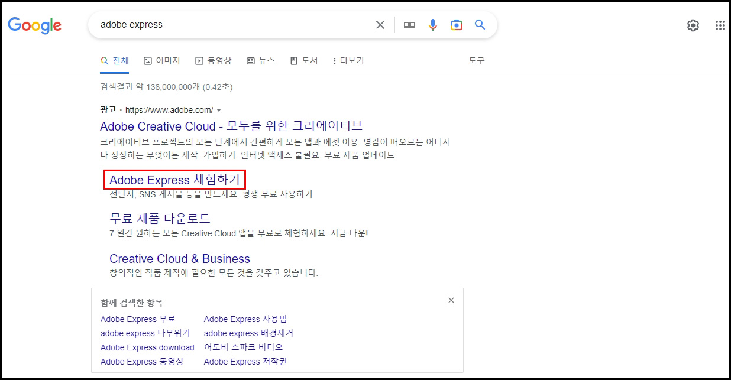Click the 검색결과 약 138,000,000개 result count
The image size is (731, 380).
tap(166, 87)
